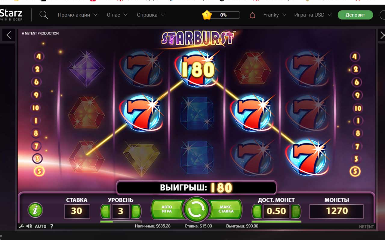Click the green Депозит button
The height and width of the screenshot is (240, 385).
point(355,15)
